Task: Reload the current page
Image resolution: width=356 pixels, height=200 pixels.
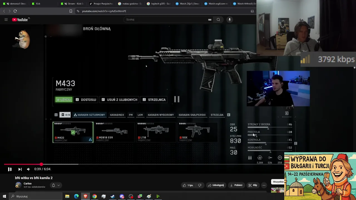Action: (x=15, y=11)
